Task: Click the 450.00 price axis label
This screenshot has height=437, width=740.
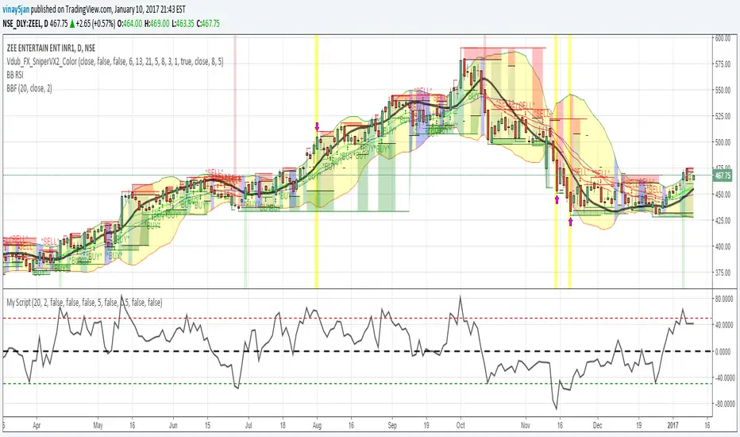Action: [x=723, y=194]
